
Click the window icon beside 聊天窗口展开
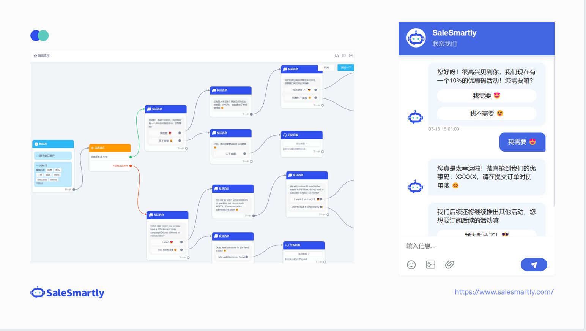click(x=37, y=156)
